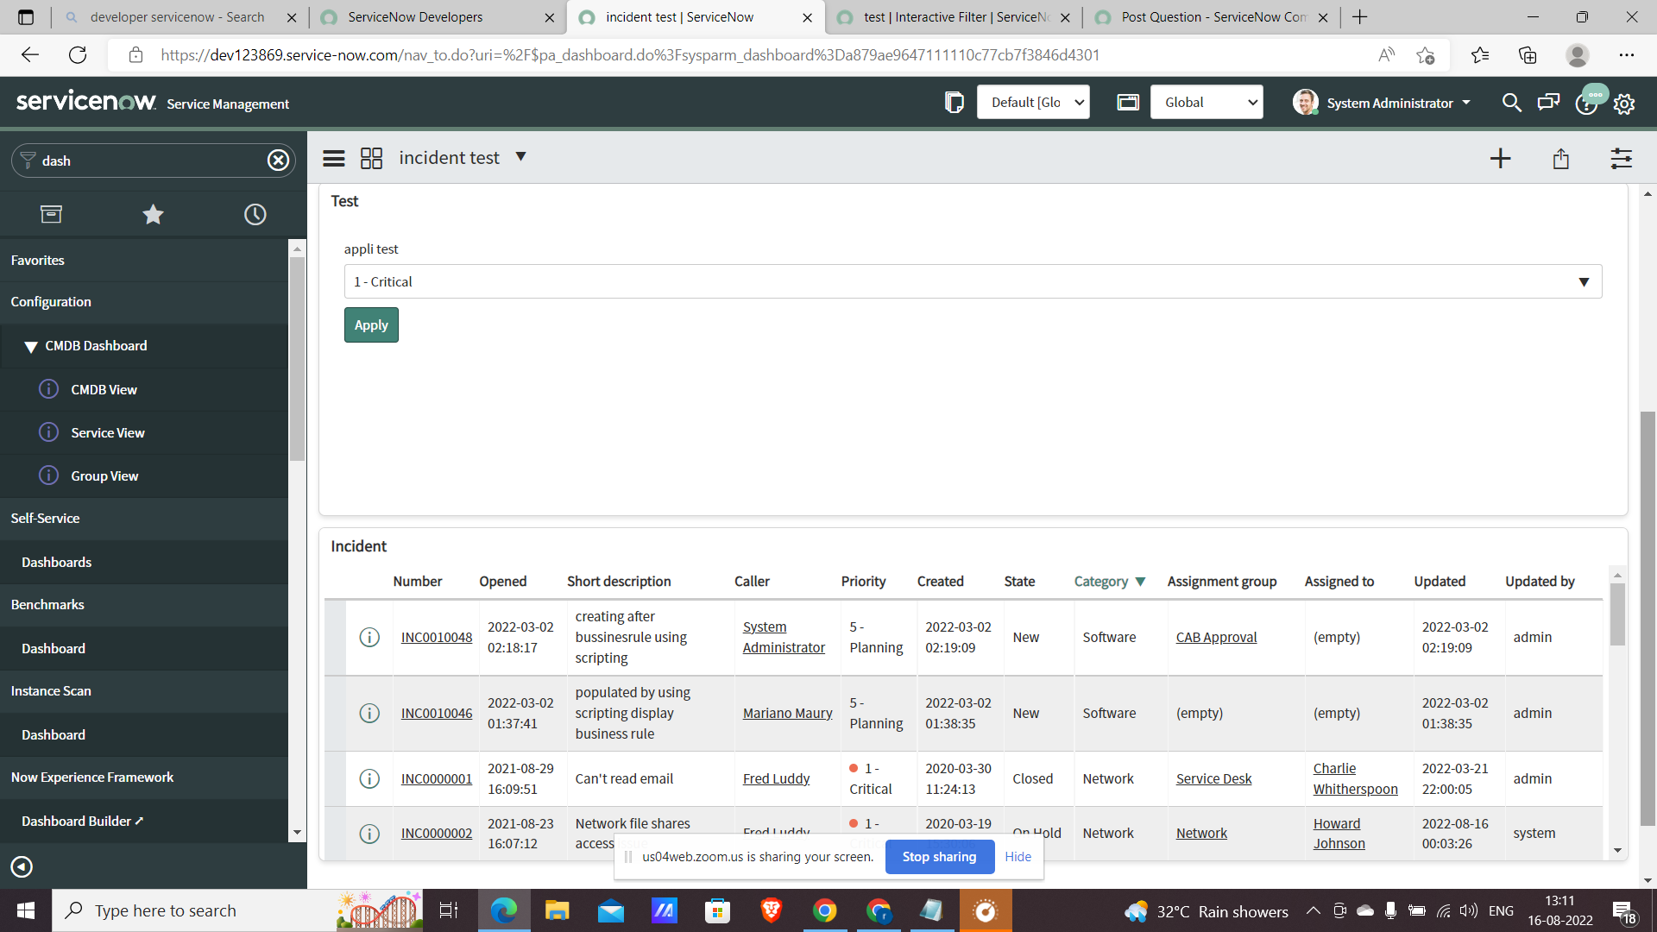Open dashboard configuration sliders icon
1657x932 pixels.
(x=1621, y=158)
